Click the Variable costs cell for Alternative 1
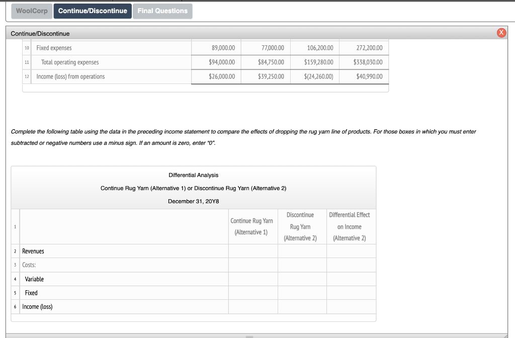This screenshot has width=515, height=338. click(x=253, y=279)
